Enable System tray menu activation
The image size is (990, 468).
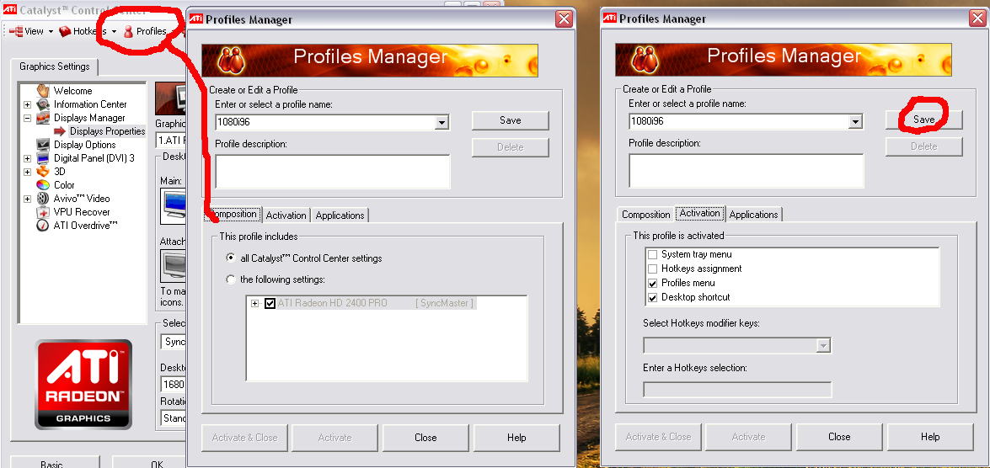tap(652, 254)
